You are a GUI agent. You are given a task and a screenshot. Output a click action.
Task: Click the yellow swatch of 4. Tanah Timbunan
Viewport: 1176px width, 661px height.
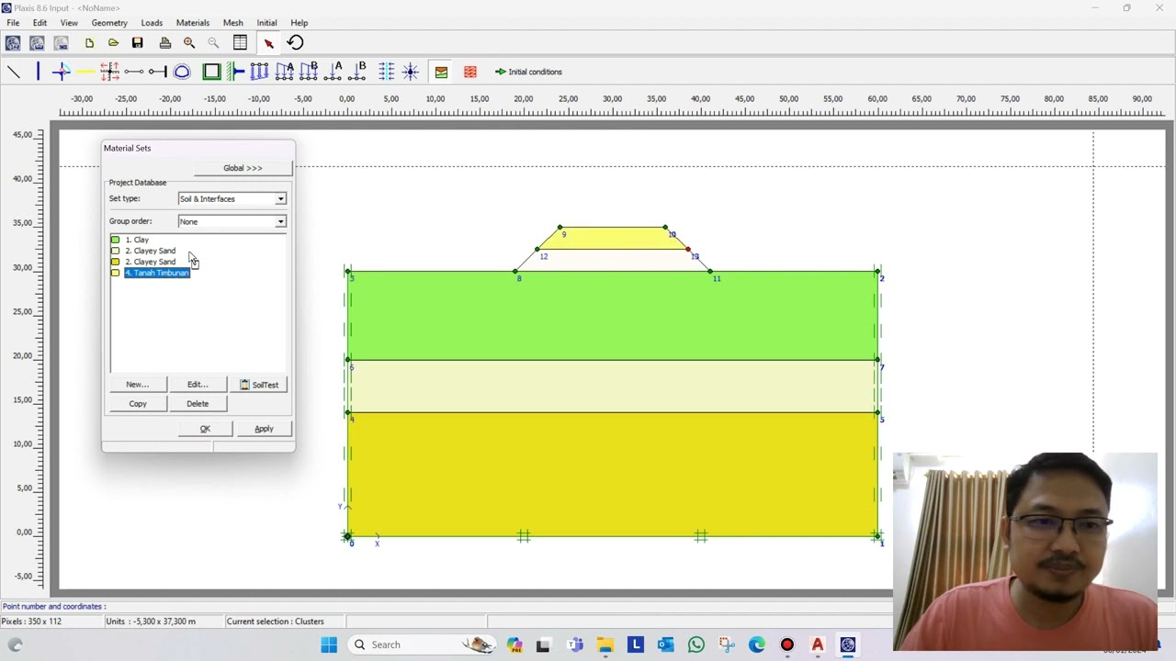[115, 273]
